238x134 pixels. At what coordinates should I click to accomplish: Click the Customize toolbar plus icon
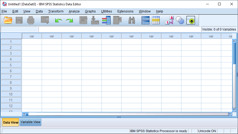[191, 20]
